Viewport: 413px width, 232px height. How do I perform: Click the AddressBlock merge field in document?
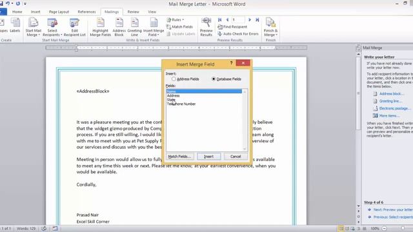coord(93,92)
